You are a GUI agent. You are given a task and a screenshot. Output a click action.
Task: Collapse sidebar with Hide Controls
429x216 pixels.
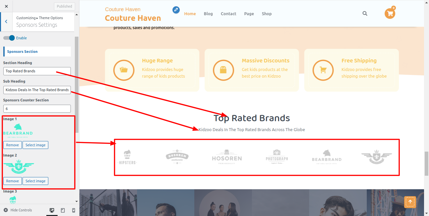18,210
